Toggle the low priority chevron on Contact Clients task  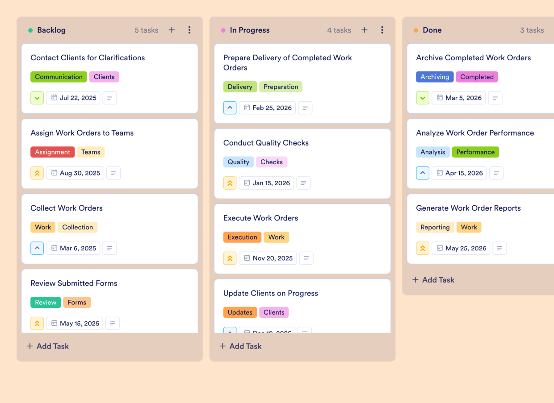coord(37,98)
